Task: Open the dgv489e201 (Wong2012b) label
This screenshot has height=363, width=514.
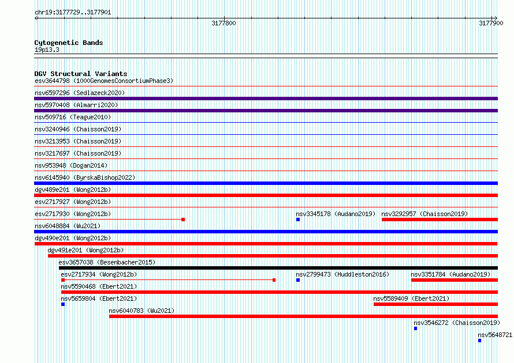Action: (x=73, y=190)
